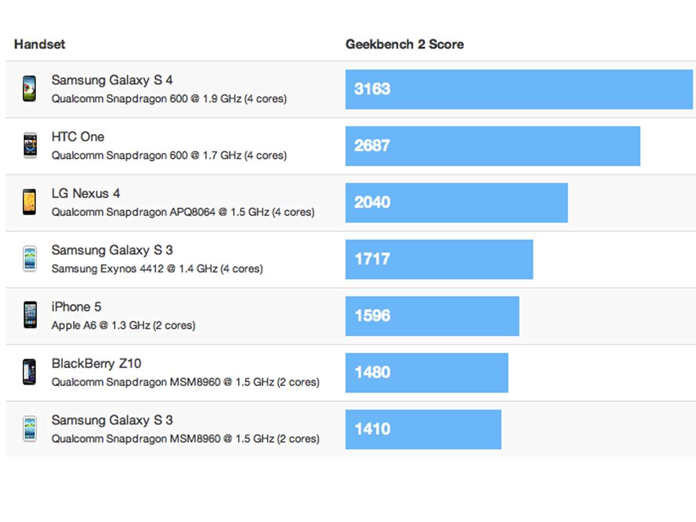Click the Galaxy S 3 Qualcomm MSM8960 phone icon
This screenshot has height=522, width=696.
(x=29, y=429)
